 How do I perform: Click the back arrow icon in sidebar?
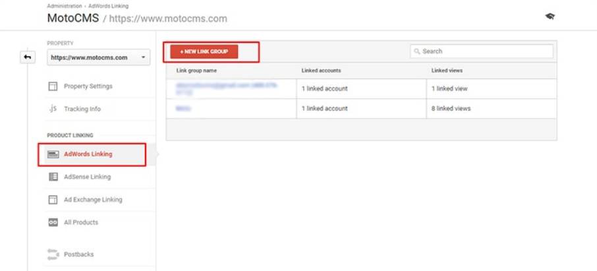27,57
